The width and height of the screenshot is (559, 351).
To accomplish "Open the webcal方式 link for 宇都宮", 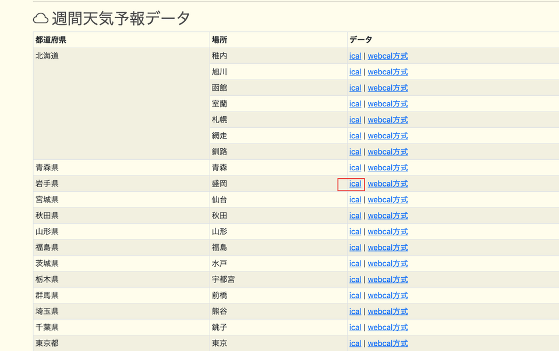I will click(x=388, y=280).
